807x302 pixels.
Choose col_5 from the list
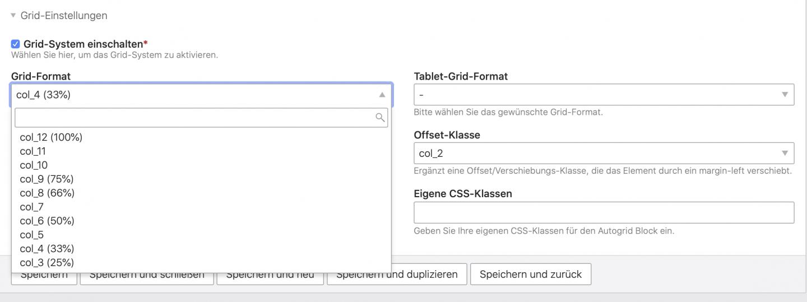coord(31,235)
